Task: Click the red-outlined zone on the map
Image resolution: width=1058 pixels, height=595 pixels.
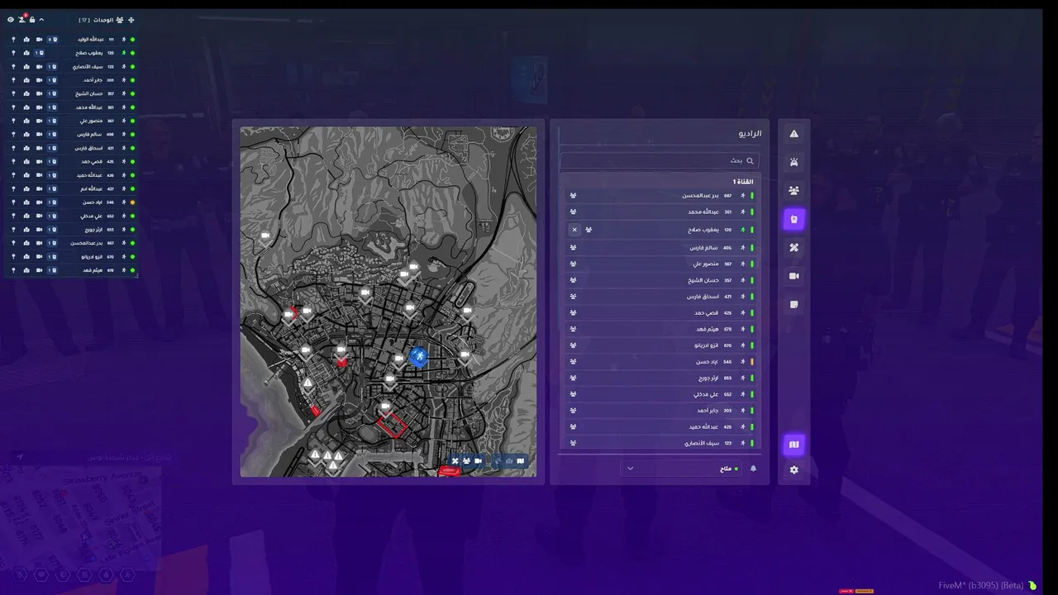Action: click(393, 425)
